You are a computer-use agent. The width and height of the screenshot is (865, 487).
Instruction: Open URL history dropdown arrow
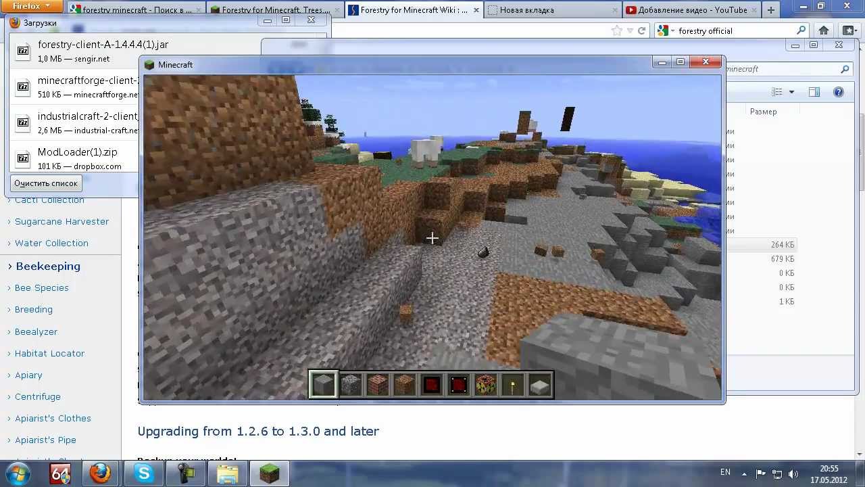[x=630, y=30]
